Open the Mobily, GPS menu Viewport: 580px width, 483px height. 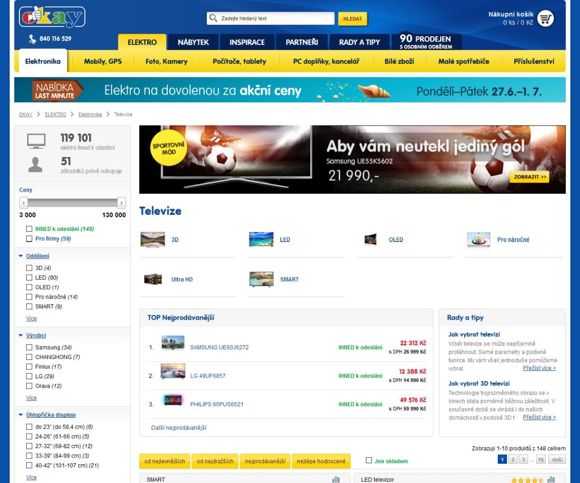pos(102,61)
